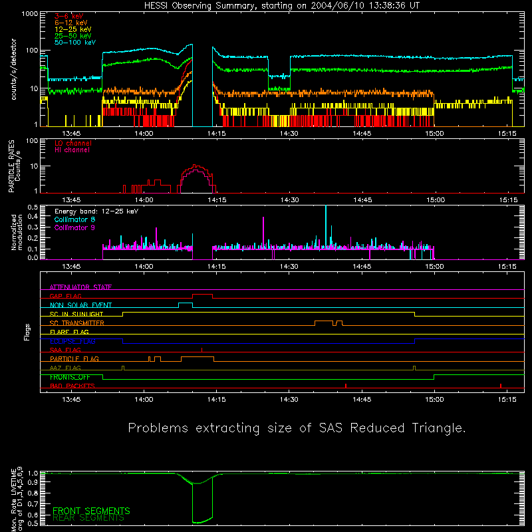The width and height of the screenshot is (532, 532).
Task: Select the 25-50 keV legend label
Action: (x=72, y=36)
